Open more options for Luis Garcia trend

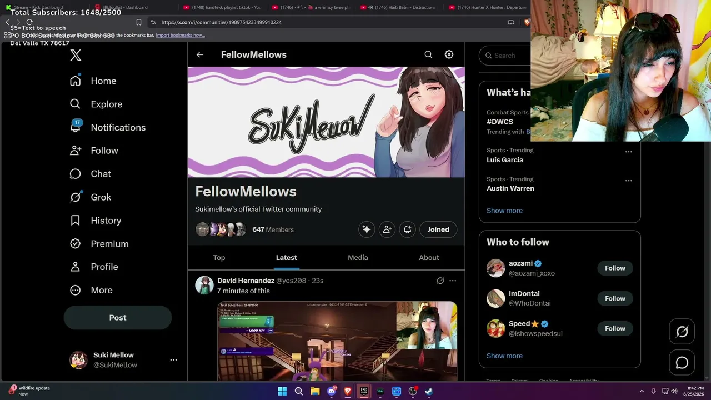[629, 152]
